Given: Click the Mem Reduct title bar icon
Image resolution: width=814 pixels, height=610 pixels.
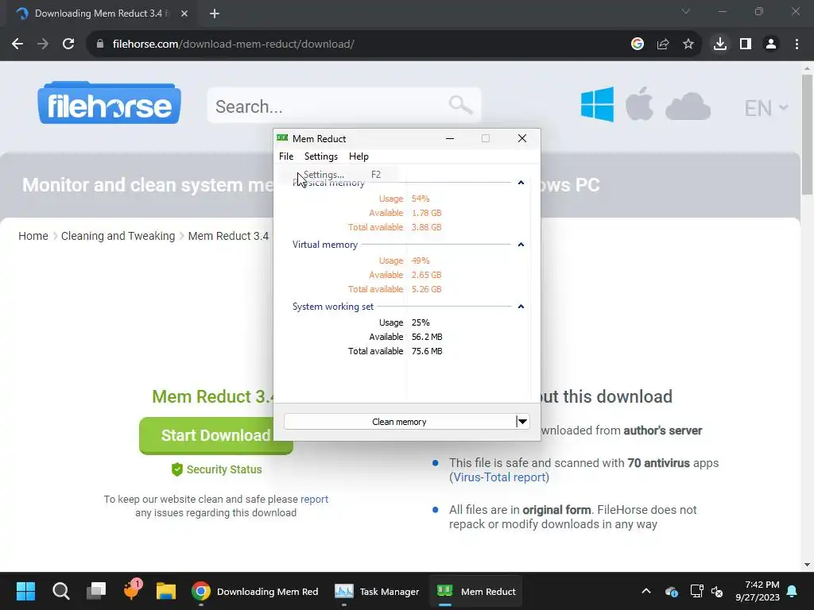Looking at the screenshot, I should coord(282,138).
